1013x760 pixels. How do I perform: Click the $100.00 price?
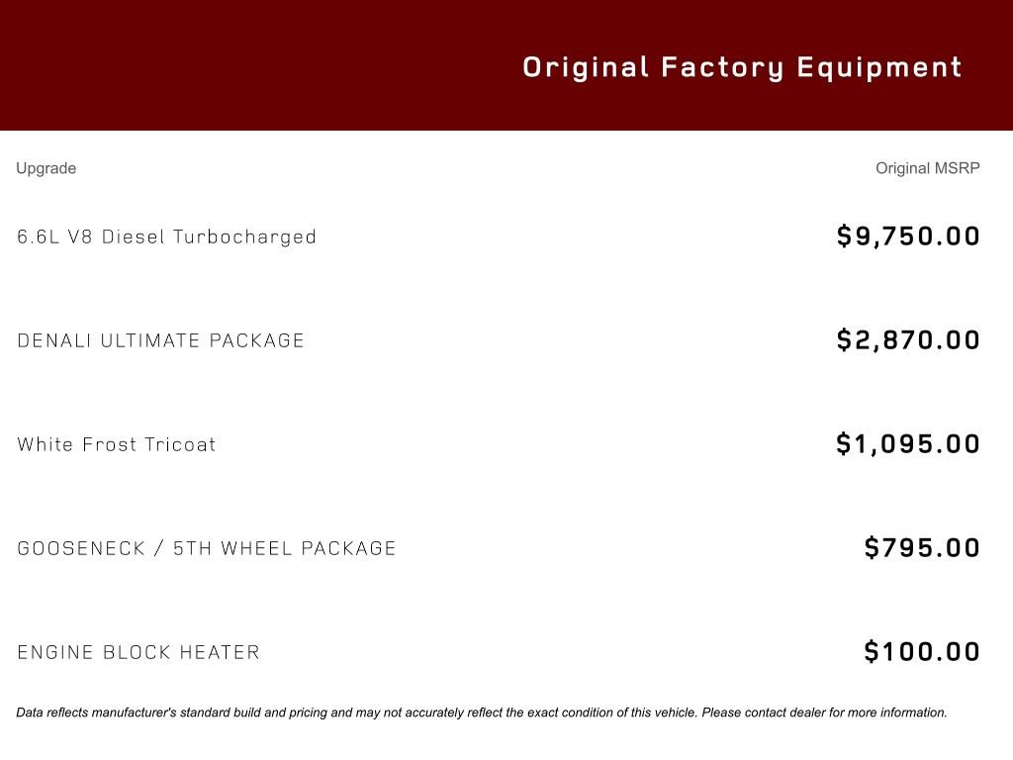tap(922, 652)
